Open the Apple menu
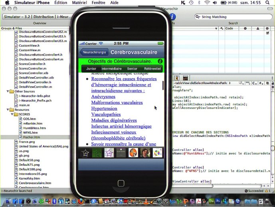This screenshot has width=275, height=207. [x=7, y=3]
